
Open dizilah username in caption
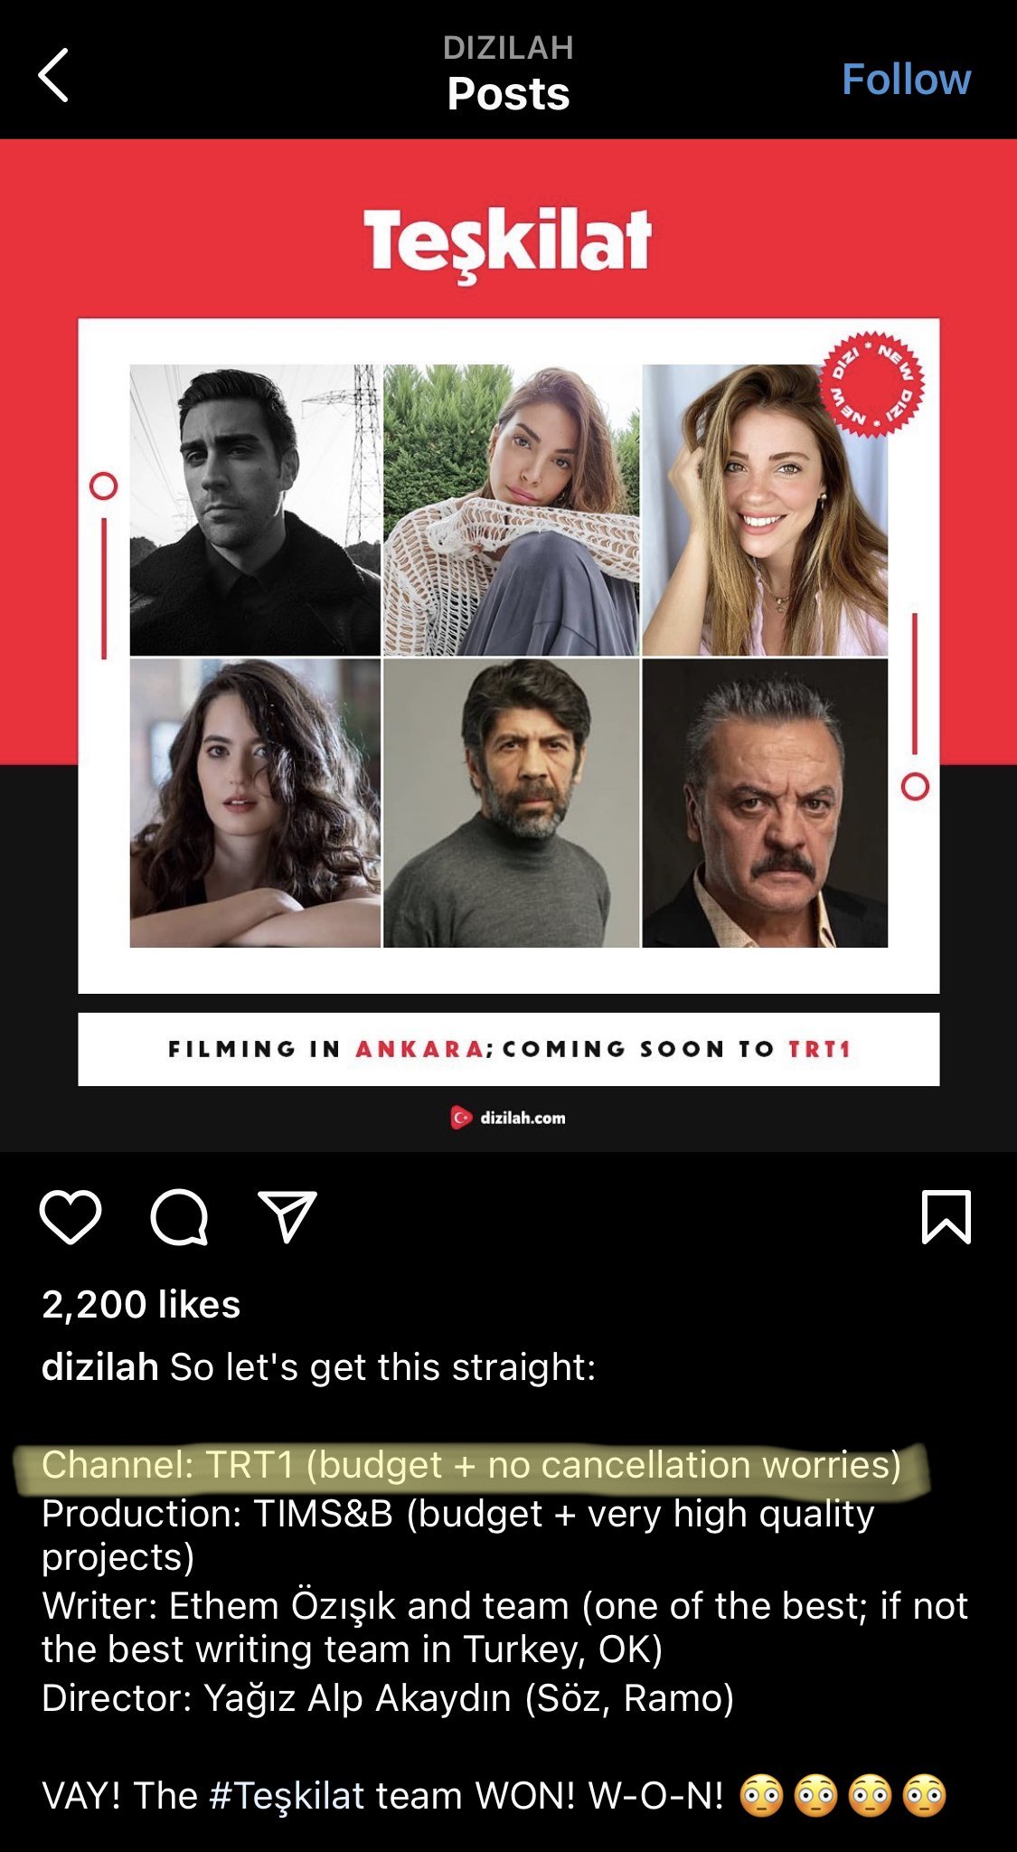click(99, 1366)
